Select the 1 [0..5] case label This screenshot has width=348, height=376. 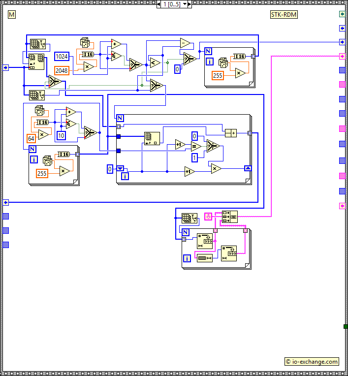172,4
